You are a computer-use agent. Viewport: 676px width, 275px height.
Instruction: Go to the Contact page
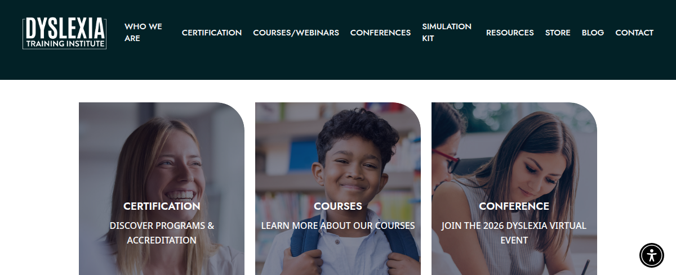click(634, 33)
